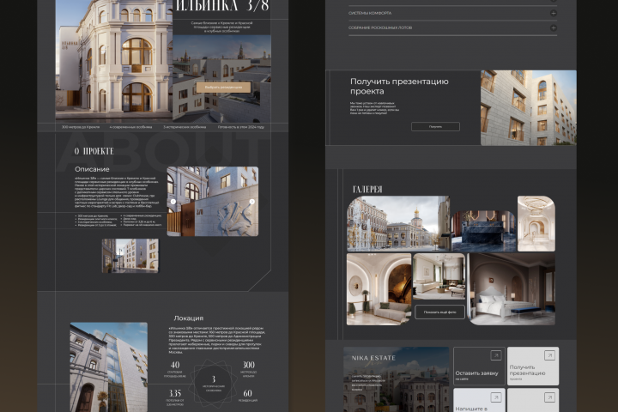Click the small street-view thumbnail under description
The height and width of the screenshot is (412, 618).
tap(130, 256)
